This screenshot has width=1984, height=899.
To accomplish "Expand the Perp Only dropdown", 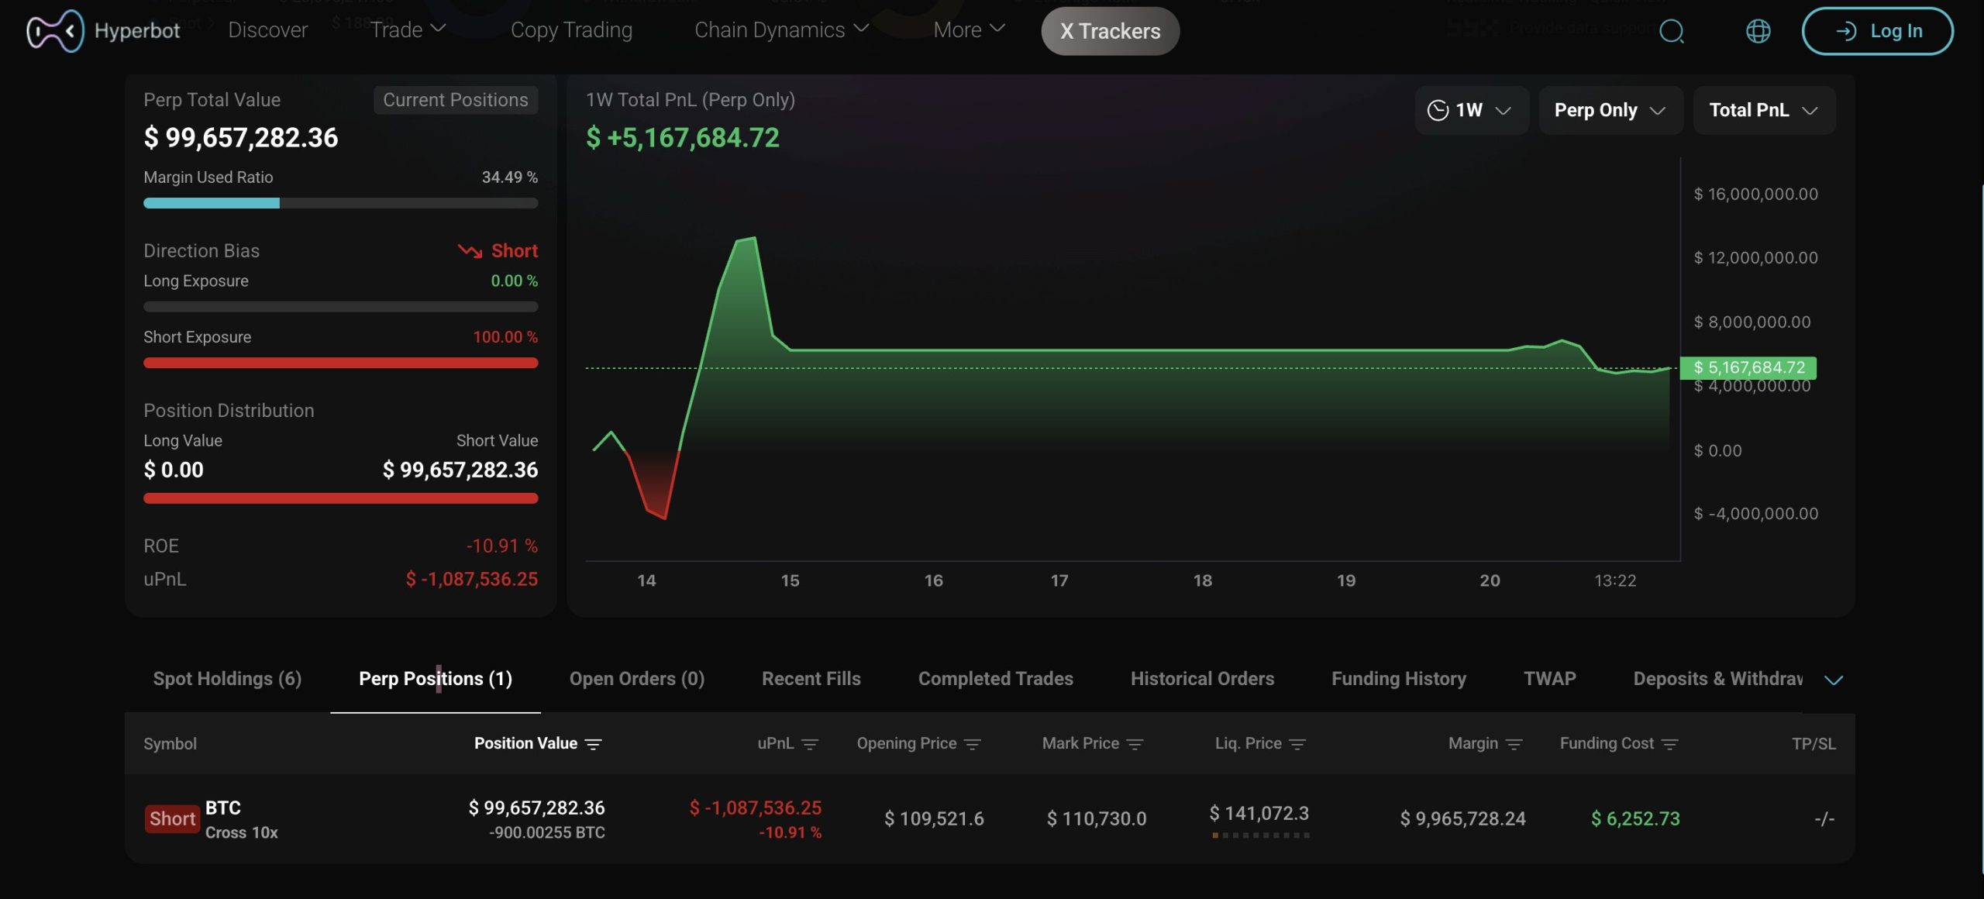I will (x=1610, y=110).
